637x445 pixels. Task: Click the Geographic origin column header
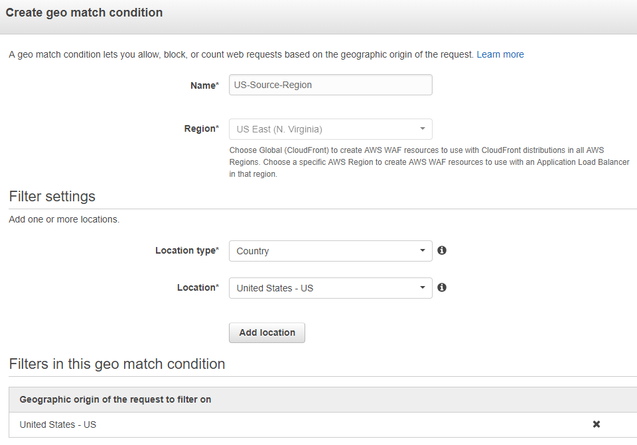[x=115, y=399]
